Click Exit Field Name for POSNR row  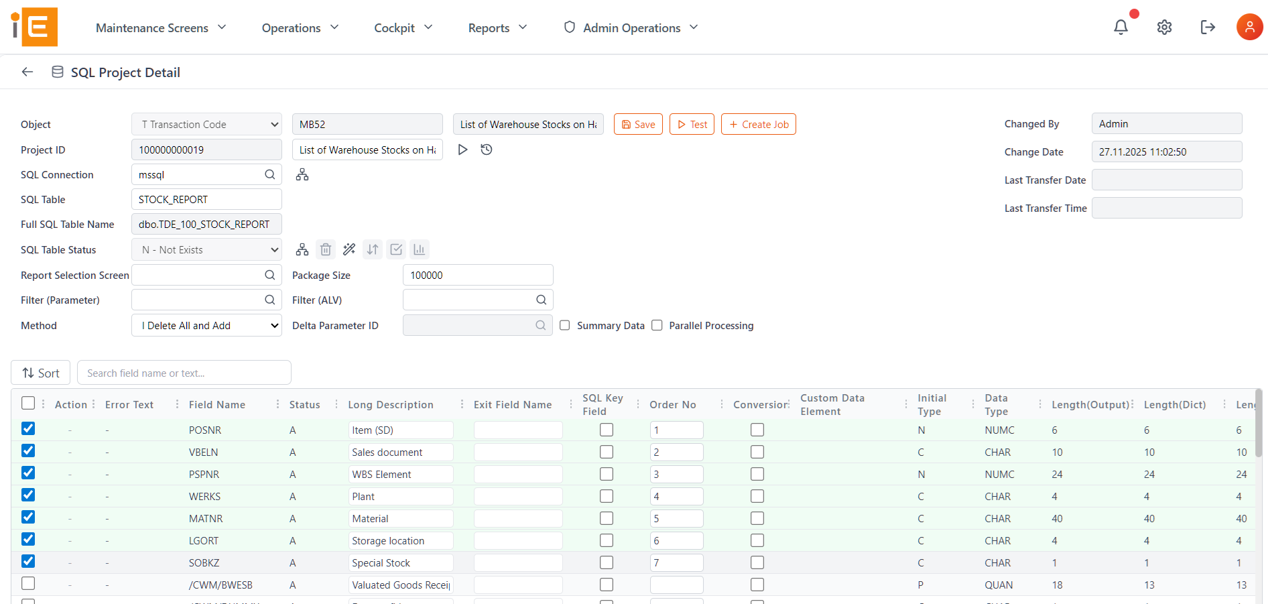[518, 430]
